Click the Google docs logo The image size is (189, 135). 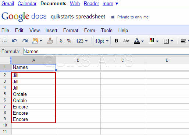coord(24,17)
